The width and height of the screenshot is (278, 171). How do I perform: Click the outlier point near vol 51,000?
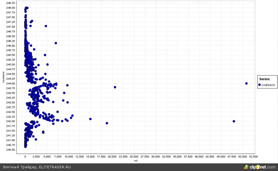pyautogui.click(x=246, y=83)
